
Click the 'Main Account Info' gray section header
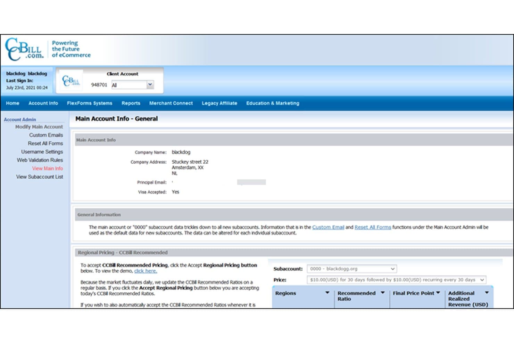(x=96, y=140)
